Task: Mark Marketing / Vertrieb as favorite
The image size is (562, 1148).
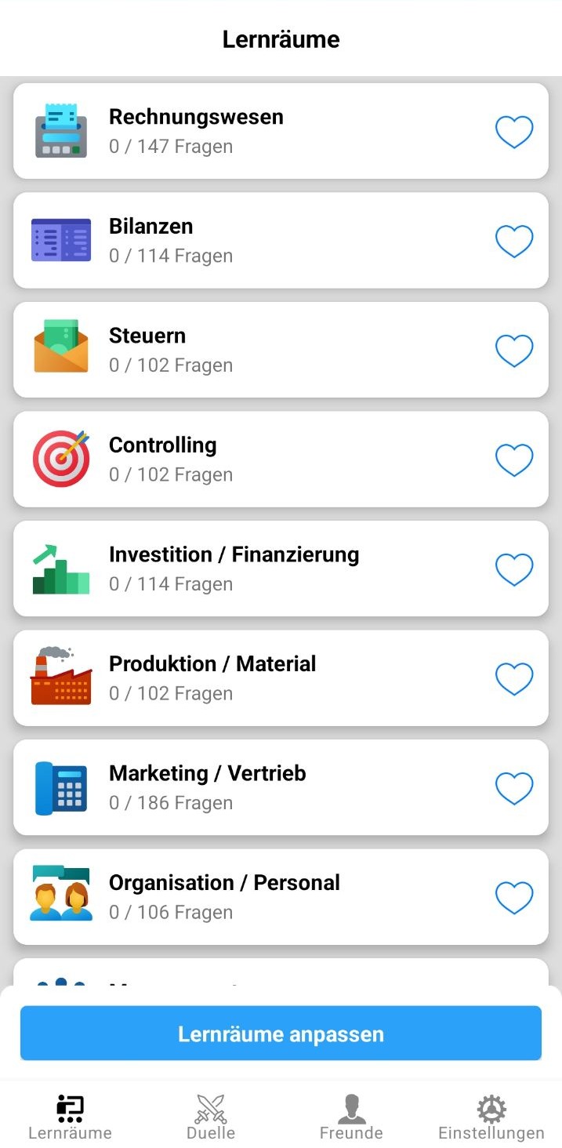Action: point(514,788)
